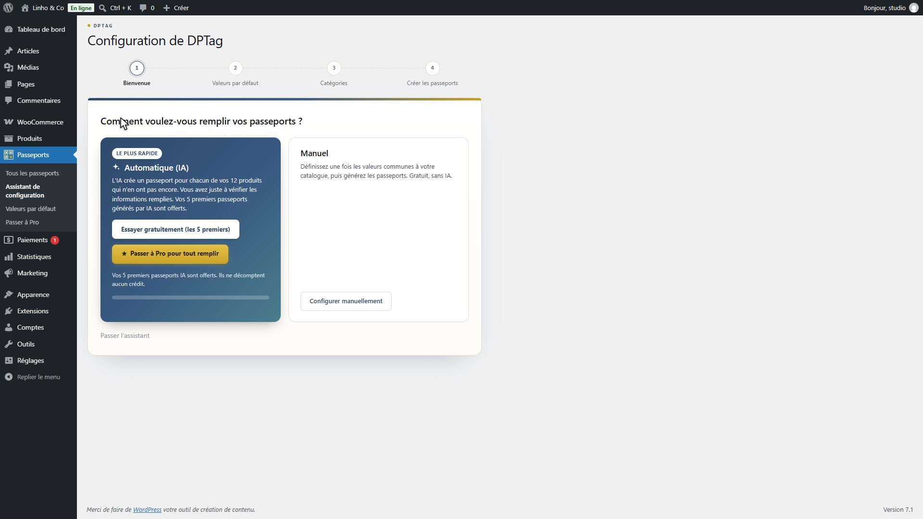
Task: Go to step 4 Créer les passeports
Action: [x=433, y=68]
